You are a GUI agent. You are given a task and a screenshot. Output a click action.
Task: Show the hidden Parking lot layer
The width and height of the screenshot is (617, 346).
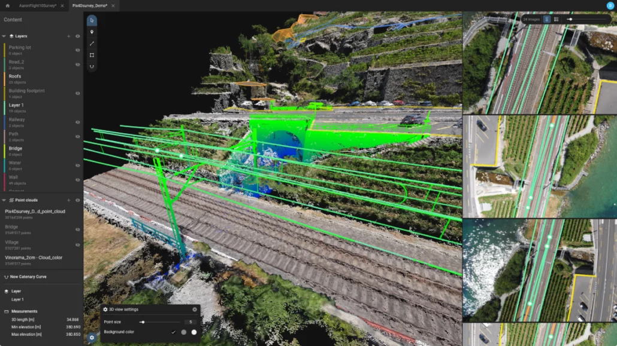77,50
